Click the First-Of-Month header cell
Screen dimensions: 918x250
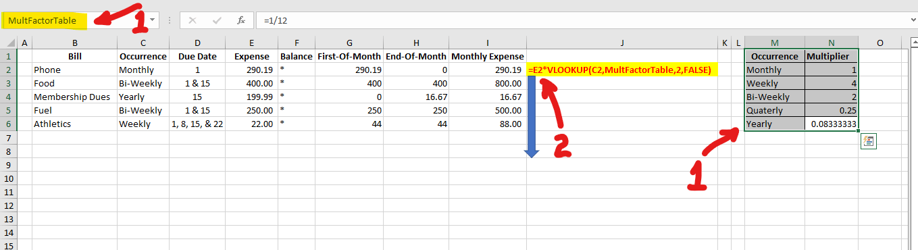(x=349, y=56)
